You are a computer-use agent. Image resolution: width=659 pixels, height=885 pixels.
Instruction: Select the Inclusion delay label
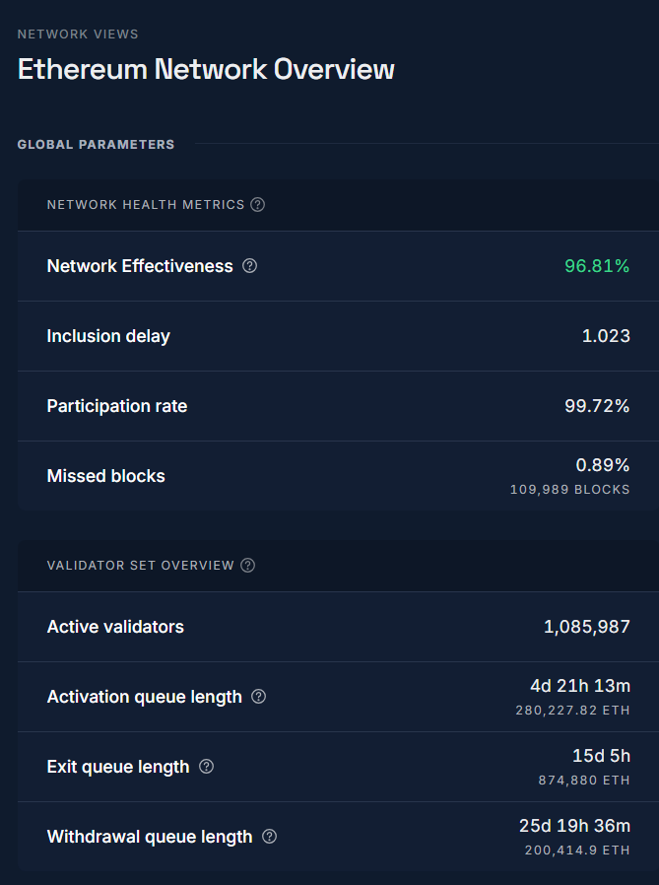(x=108, y=336)
